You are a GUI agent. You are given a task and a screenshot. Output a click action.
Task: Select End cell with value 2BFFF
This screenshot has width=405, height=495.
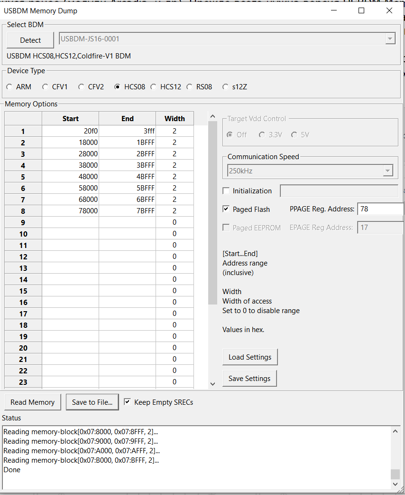[127, 154]
